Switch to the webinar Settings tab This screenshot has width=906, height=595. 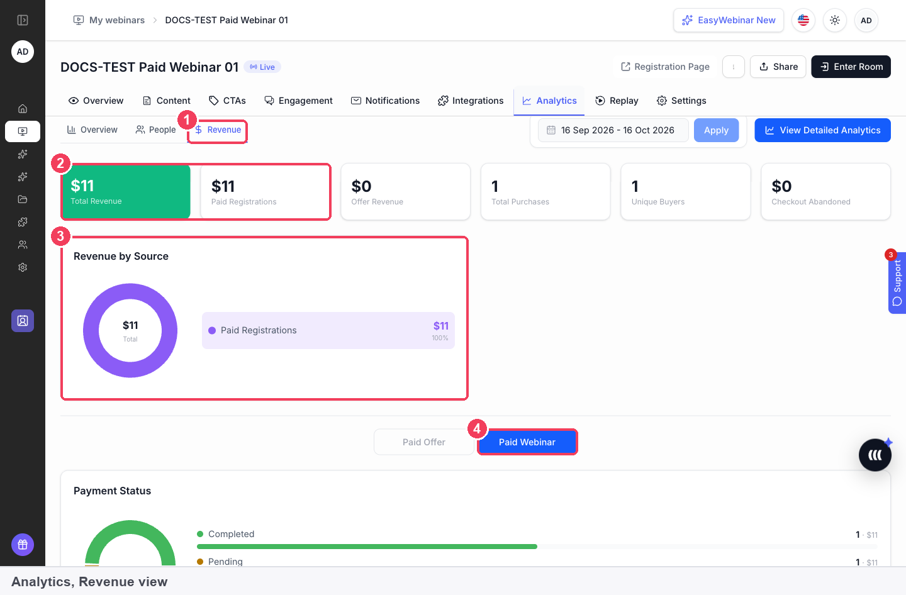(x=681, y=101)
